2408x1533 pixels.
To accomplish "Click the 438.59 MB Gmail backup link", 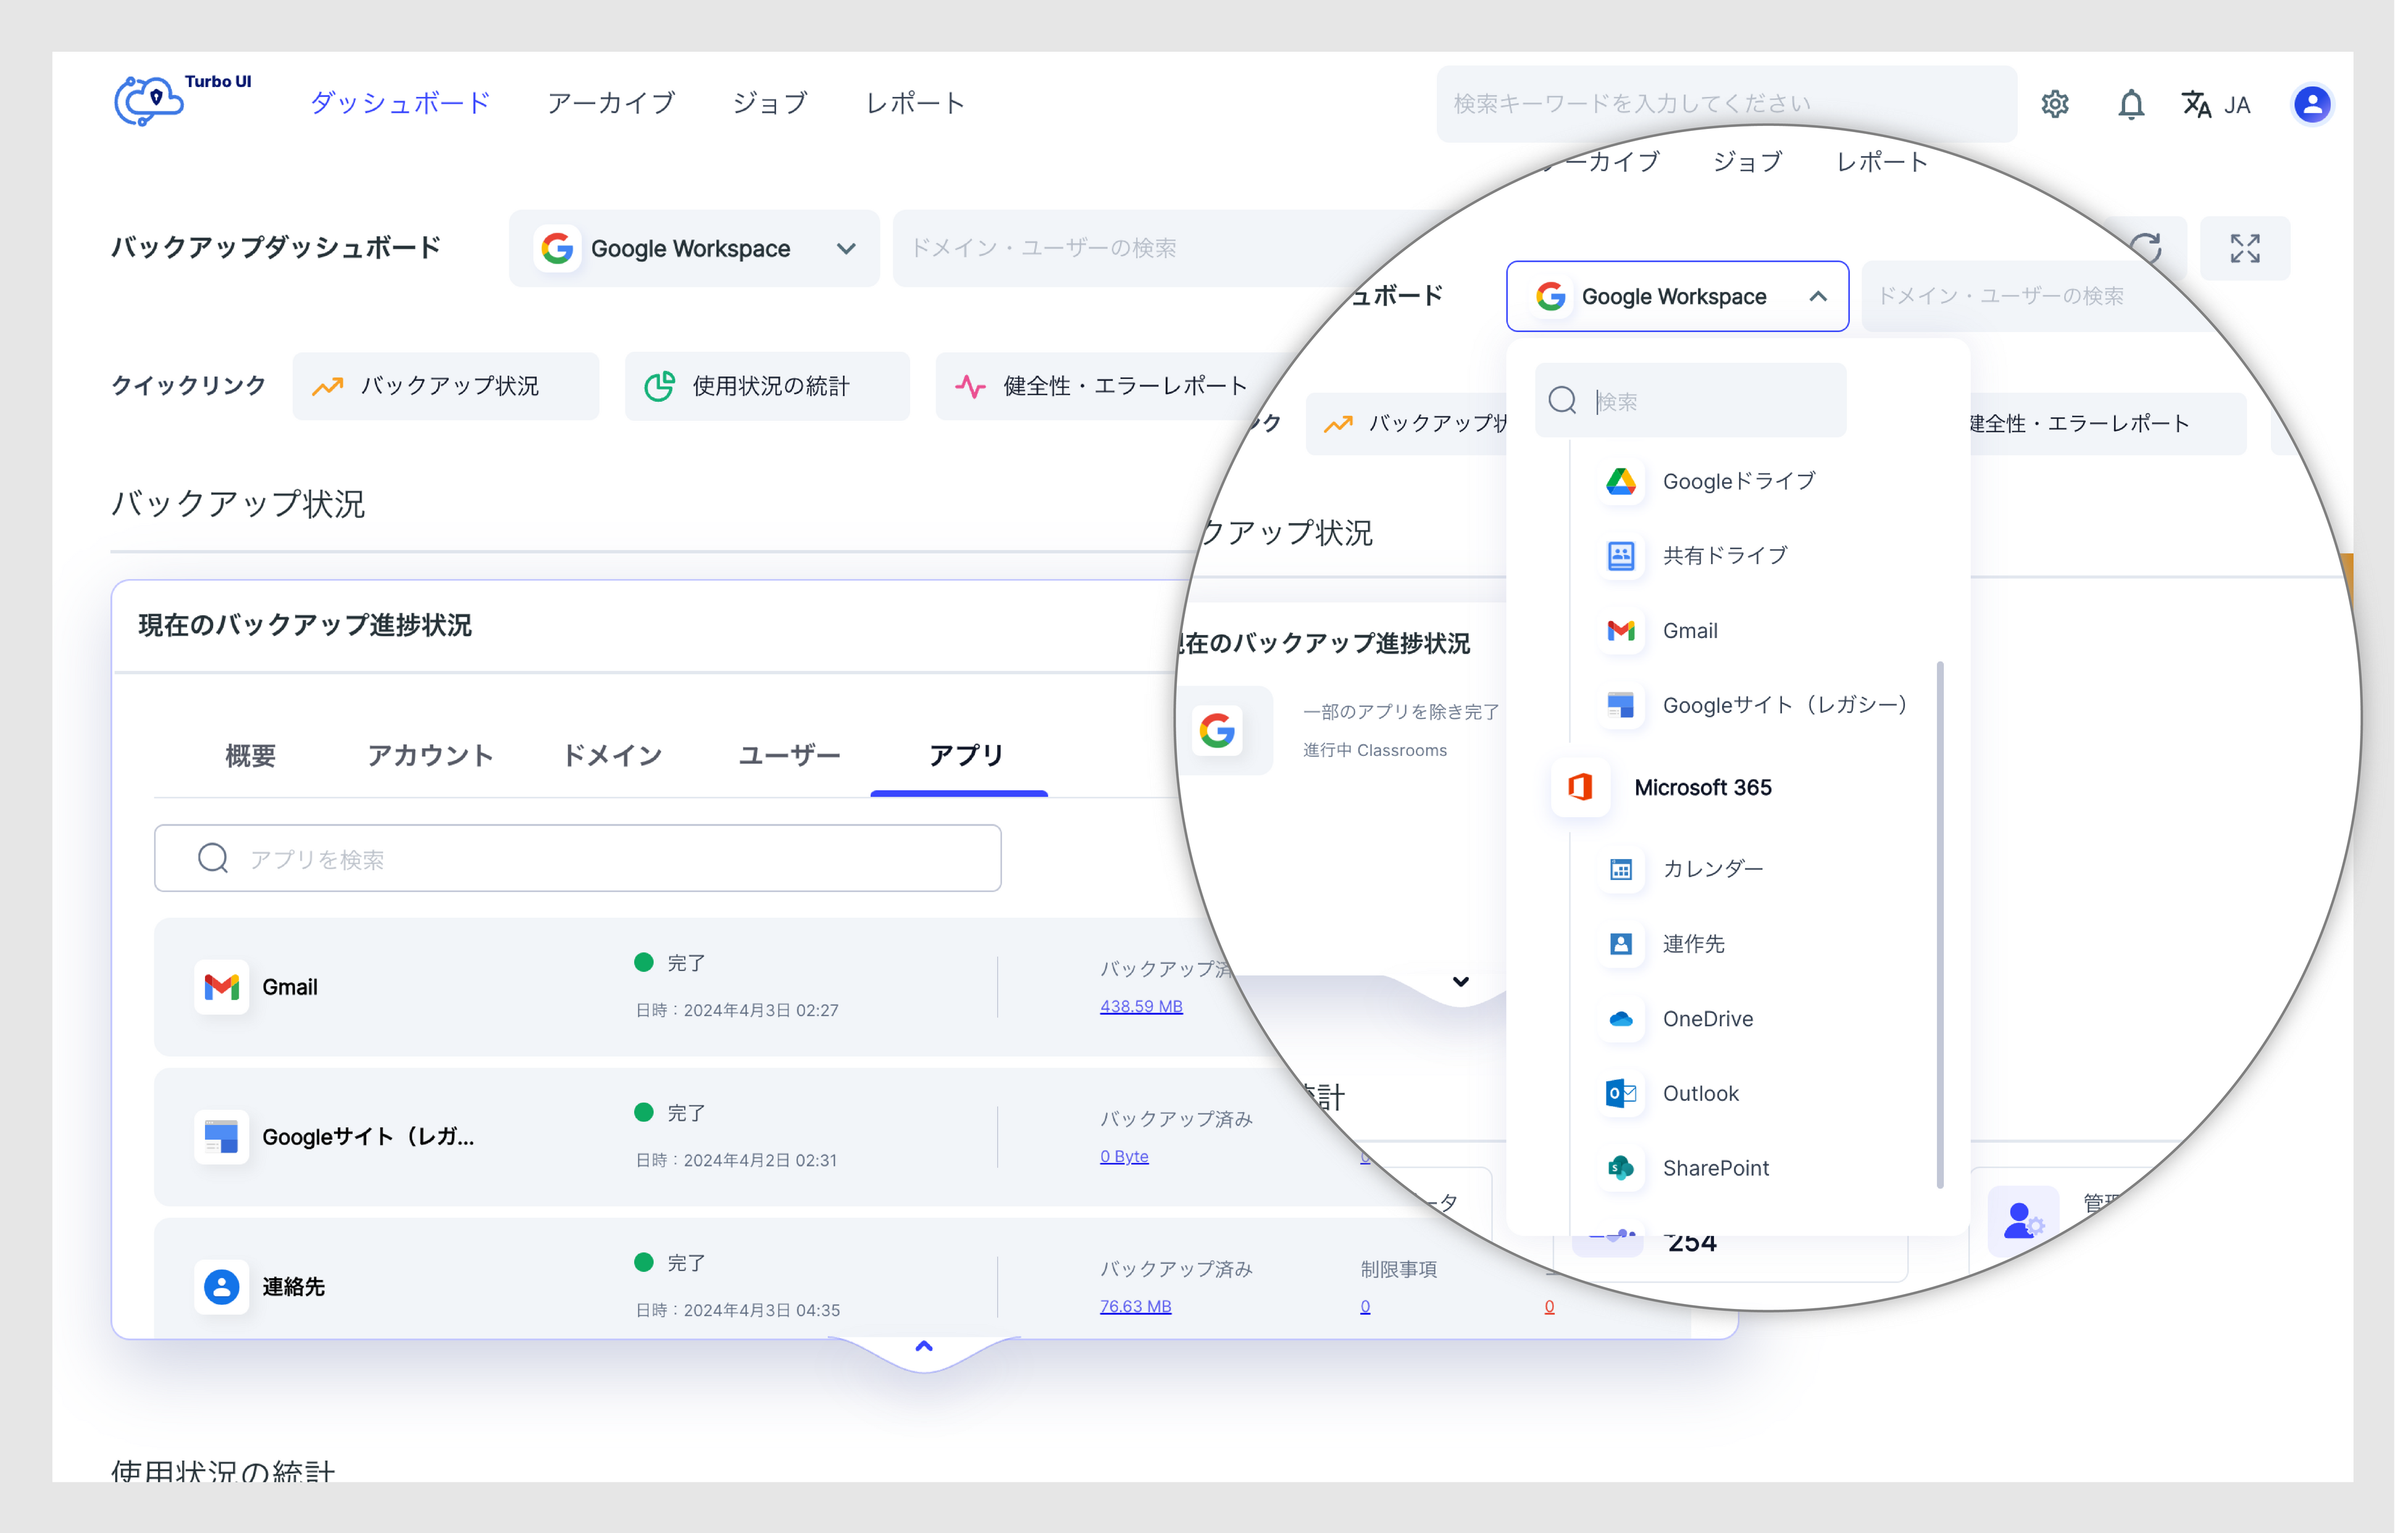I will 1141,1007.
